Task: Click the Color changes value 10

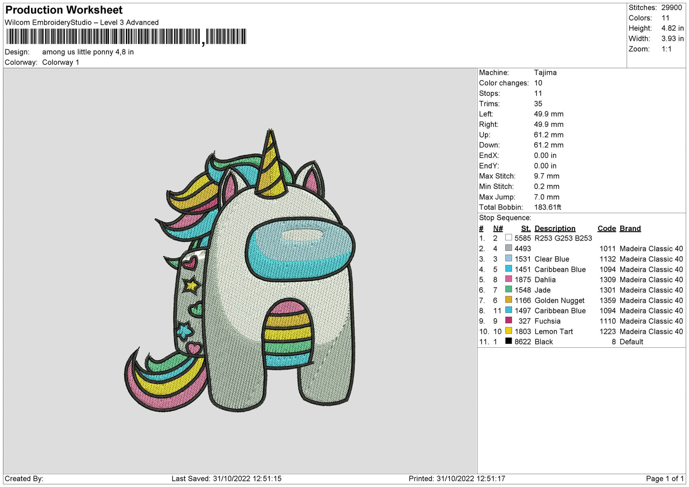Action: pos(538,83)
